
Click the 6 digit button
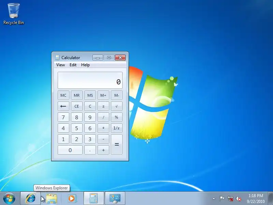click(90, 128)
